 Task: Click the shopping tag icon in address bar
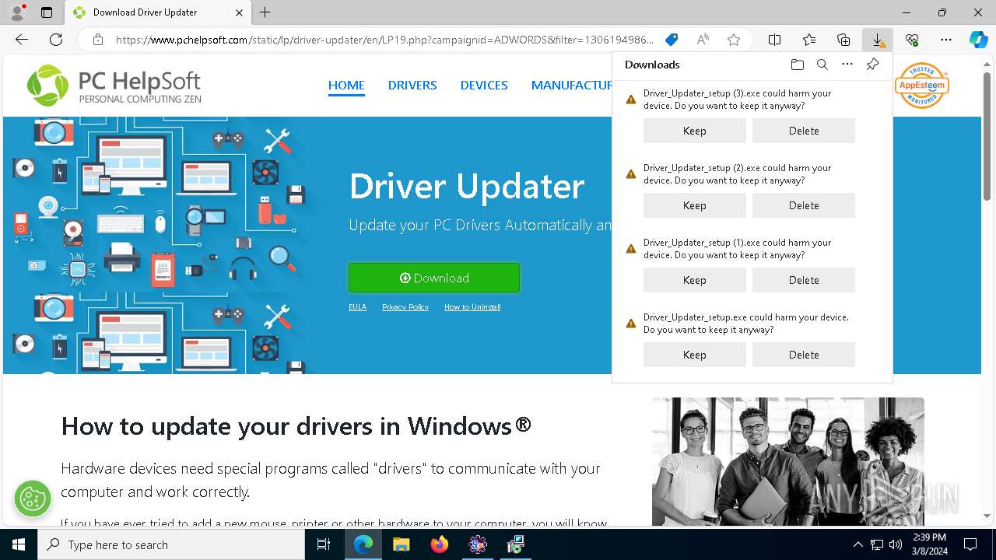[672, 40]
